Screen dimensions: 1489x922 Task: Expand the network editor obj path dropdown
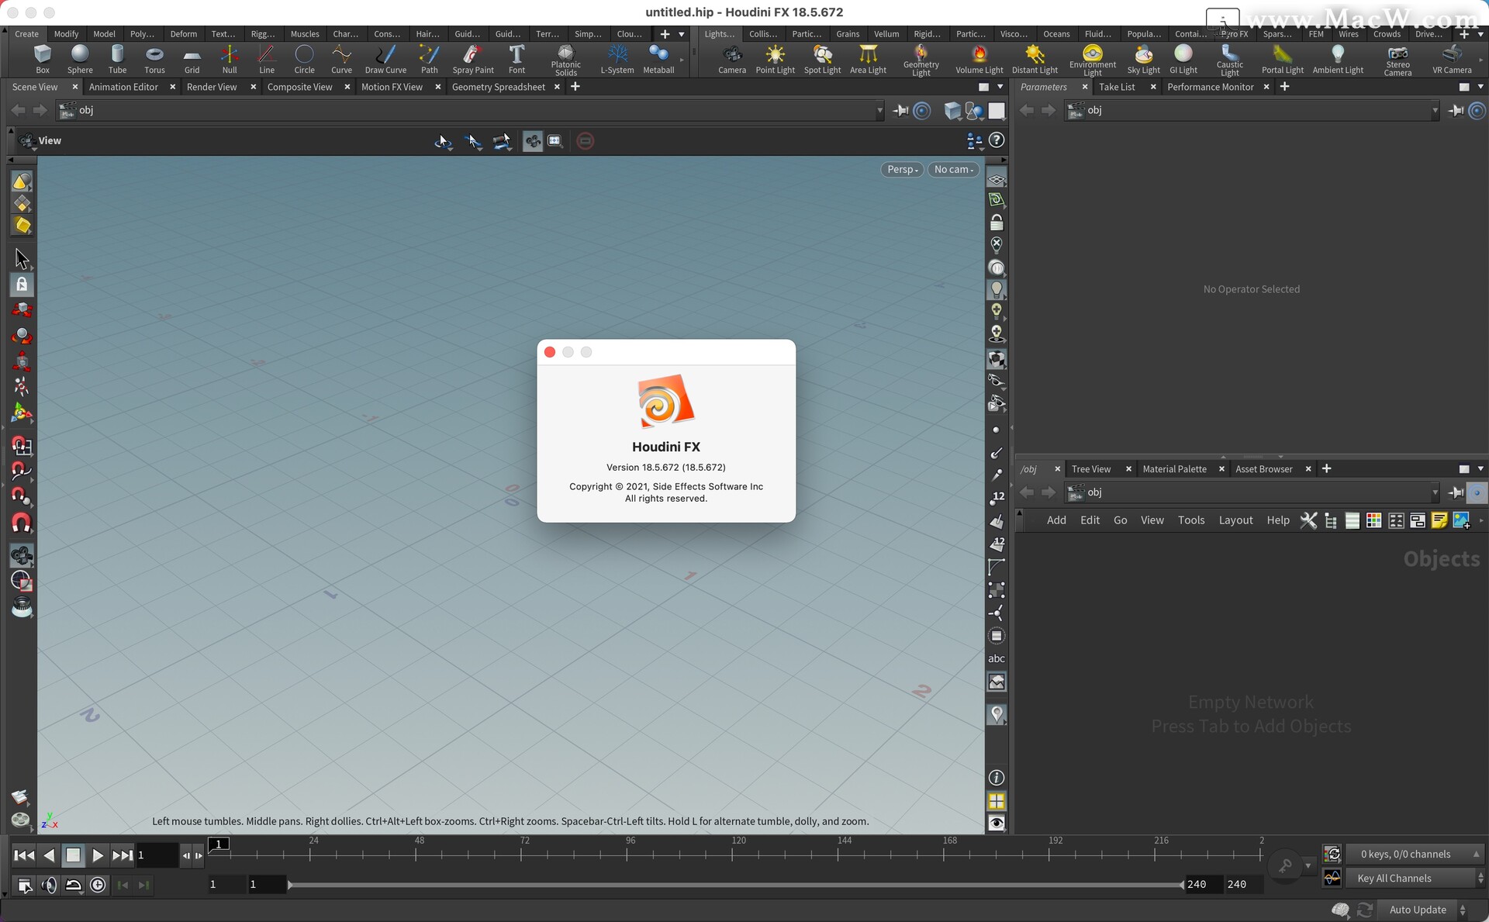point(1435,492)
